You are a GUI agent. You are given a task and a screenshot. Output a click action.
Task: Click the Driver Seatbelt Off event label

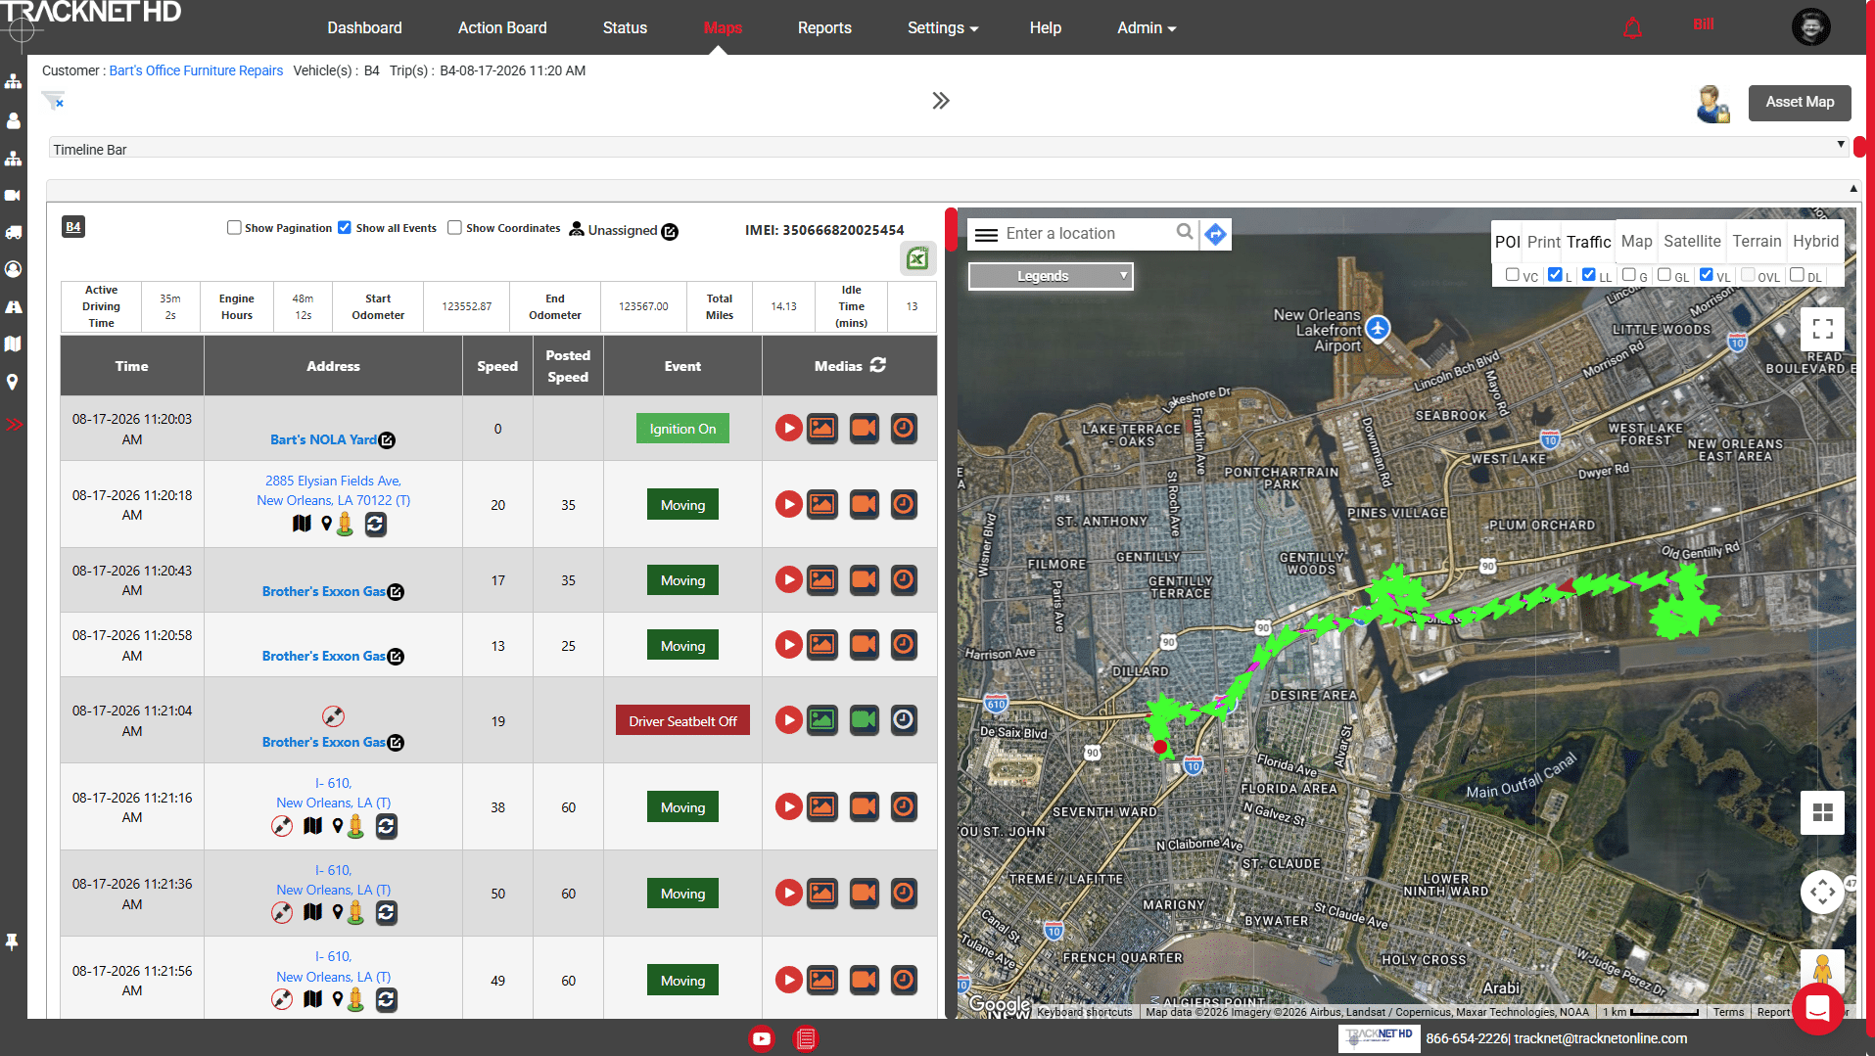(682, 721)
